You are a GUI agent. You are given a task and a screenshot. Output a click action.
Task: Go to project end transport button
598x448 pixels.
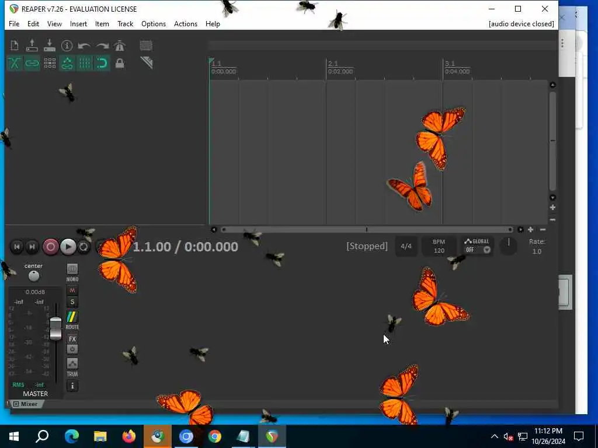click(32, 247)
